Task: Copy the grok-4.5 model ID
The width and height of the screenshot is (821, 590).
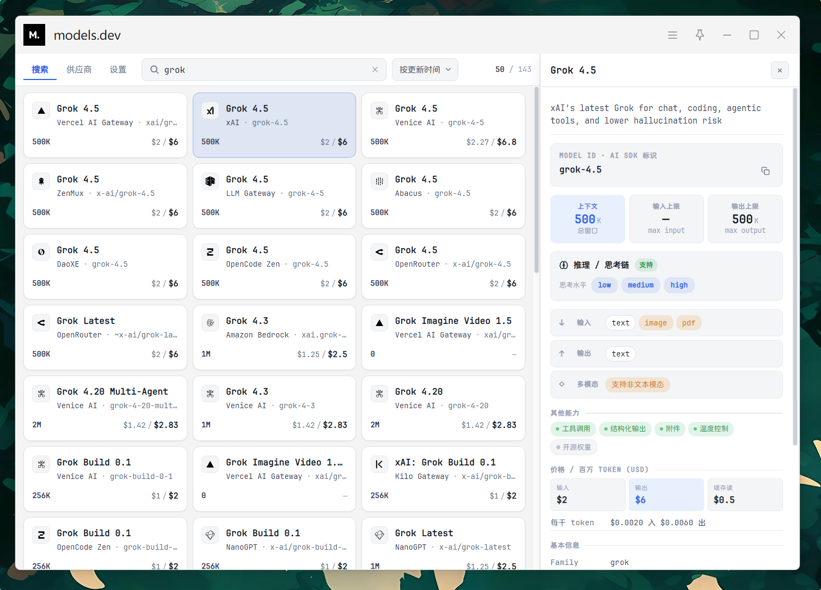Action: [765, 171]
